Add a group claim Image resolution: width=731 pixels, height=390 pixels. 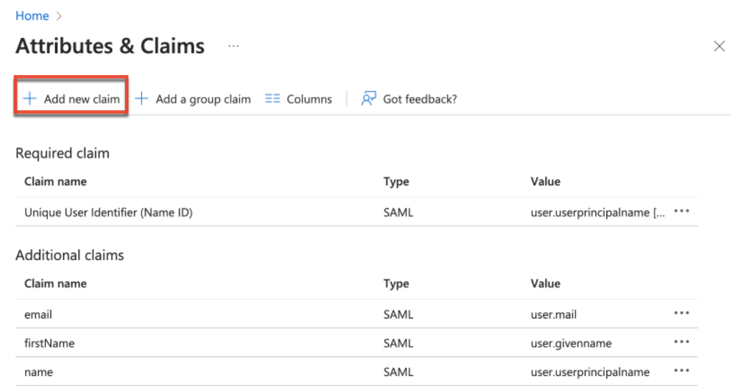point(203,98)
